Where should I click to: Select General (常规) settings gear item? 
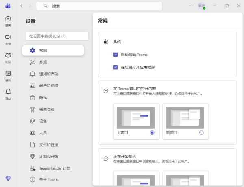point(53,50)
